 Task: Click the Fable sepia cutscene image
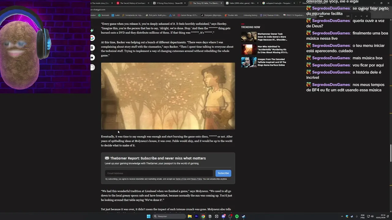coord(168,96)
